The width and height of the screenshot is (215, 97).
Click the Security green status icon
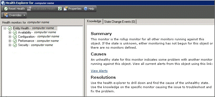tap(15, 45)
